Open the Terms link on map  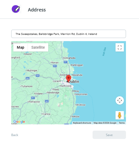pyautogui.click(x=122, y=123)
